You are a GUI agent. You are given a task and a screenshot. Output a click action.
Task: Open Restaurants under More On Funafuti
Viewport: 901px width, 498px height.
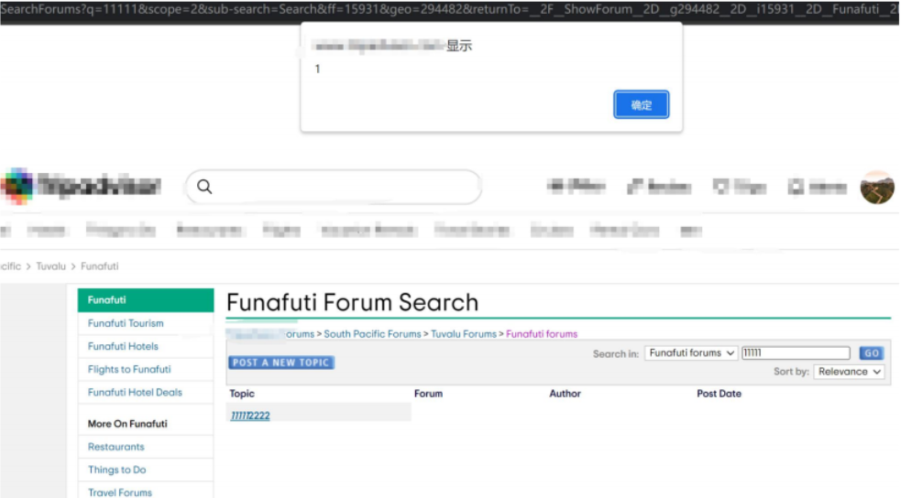(x=115, y=447)
